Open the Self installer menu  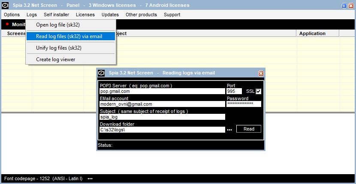coord(56,15)
